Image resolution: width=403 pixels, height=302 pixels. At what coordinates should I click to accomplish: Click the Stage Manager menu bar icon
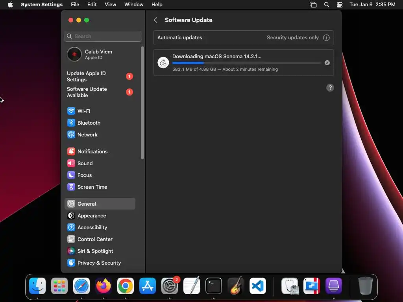click(x=313, y=5)
